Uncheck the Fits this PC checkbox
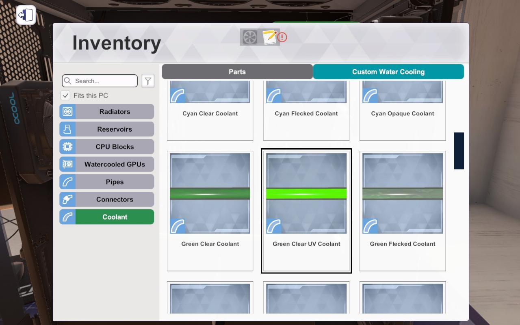 [65, 95]
